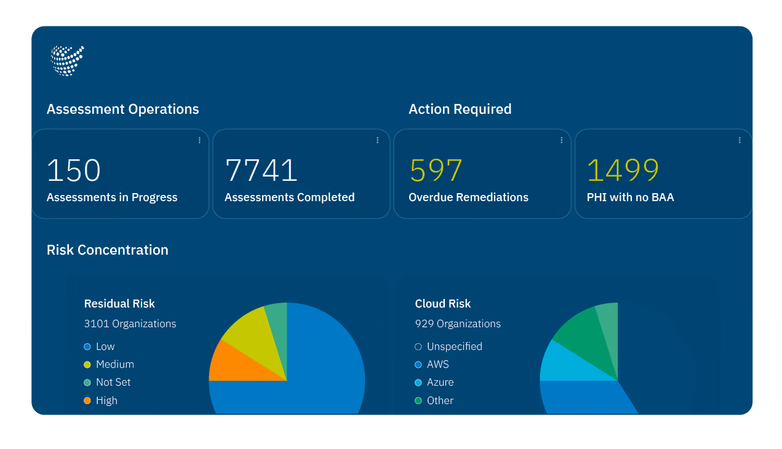
Task: Click the Residual Risk chart title
Action: point(119,304)
